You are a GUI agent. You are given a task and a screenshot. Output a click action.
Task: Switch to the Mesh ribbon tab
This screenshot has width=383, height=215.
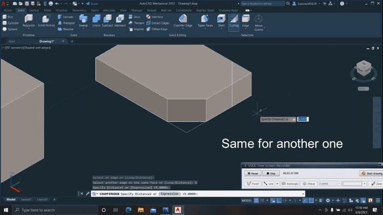(48, 11)
